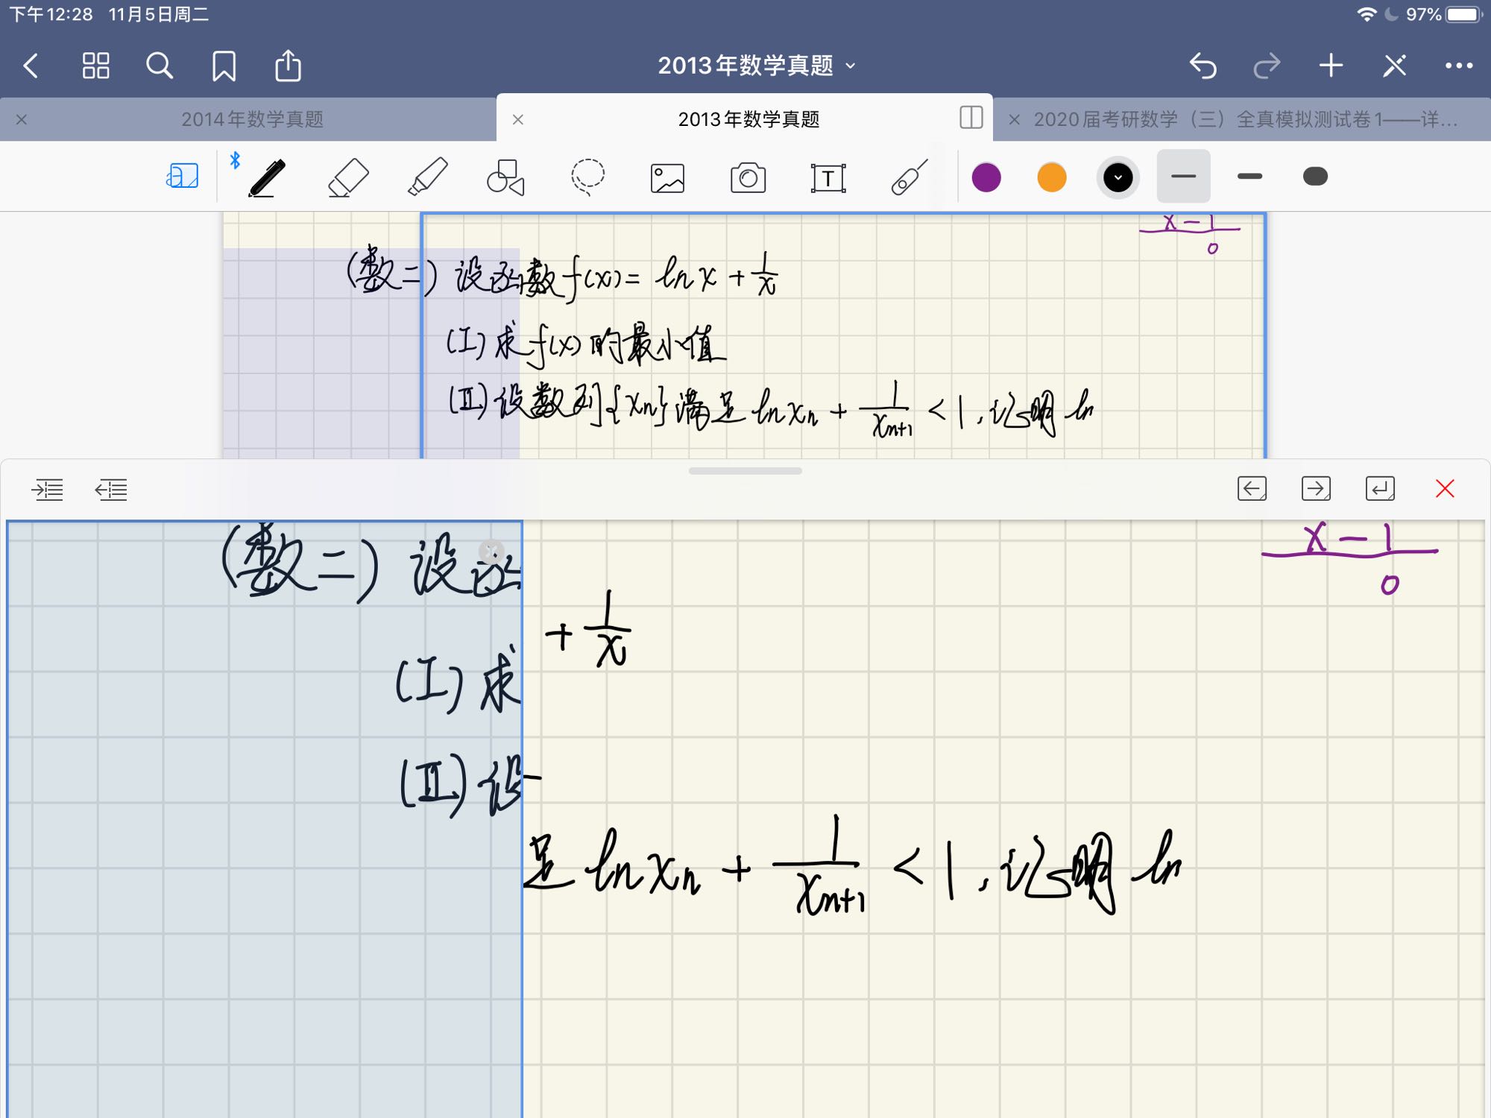The width and height of the screenshot is (1491, 1118).
Task: Activate the laser pointer tool
Action: point(909,177)
